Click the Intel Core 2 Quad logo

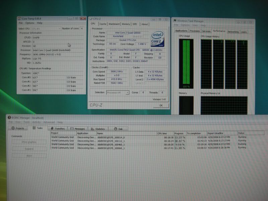(157, 39)
